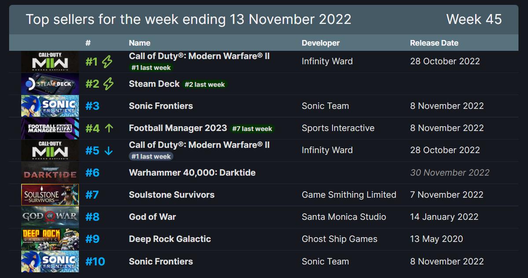Click the "#7 last week" badge

click(x=253, y=129)
